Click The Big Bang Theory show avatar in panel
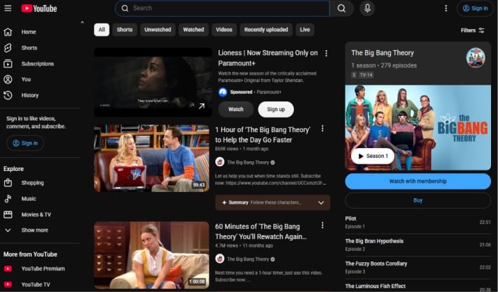 click(476, 58)
